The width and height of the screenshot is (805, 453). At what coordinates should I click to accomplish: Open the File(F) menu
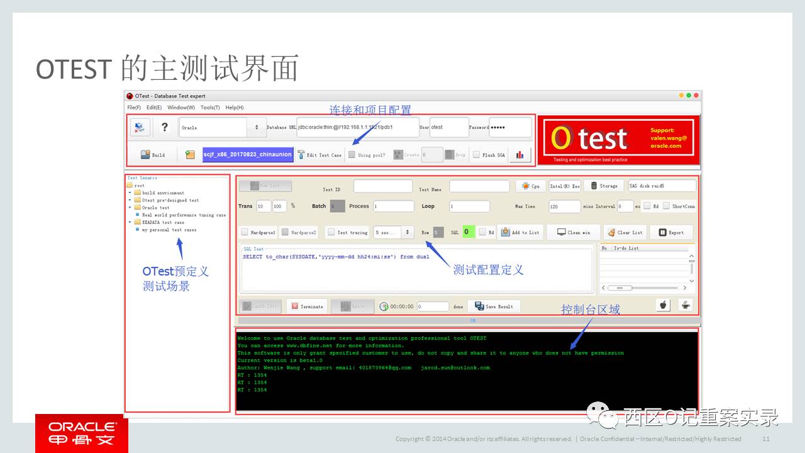click(134, 108)
